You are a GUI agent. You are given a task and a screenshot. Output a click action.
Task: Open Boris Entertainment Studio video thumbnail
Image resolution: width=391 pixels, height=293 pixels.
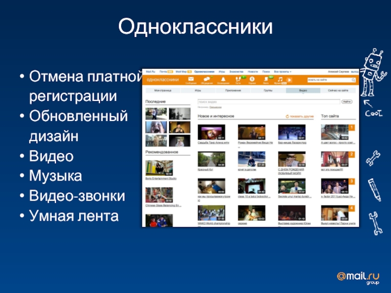pyautogui.click(x=159, y=168)
